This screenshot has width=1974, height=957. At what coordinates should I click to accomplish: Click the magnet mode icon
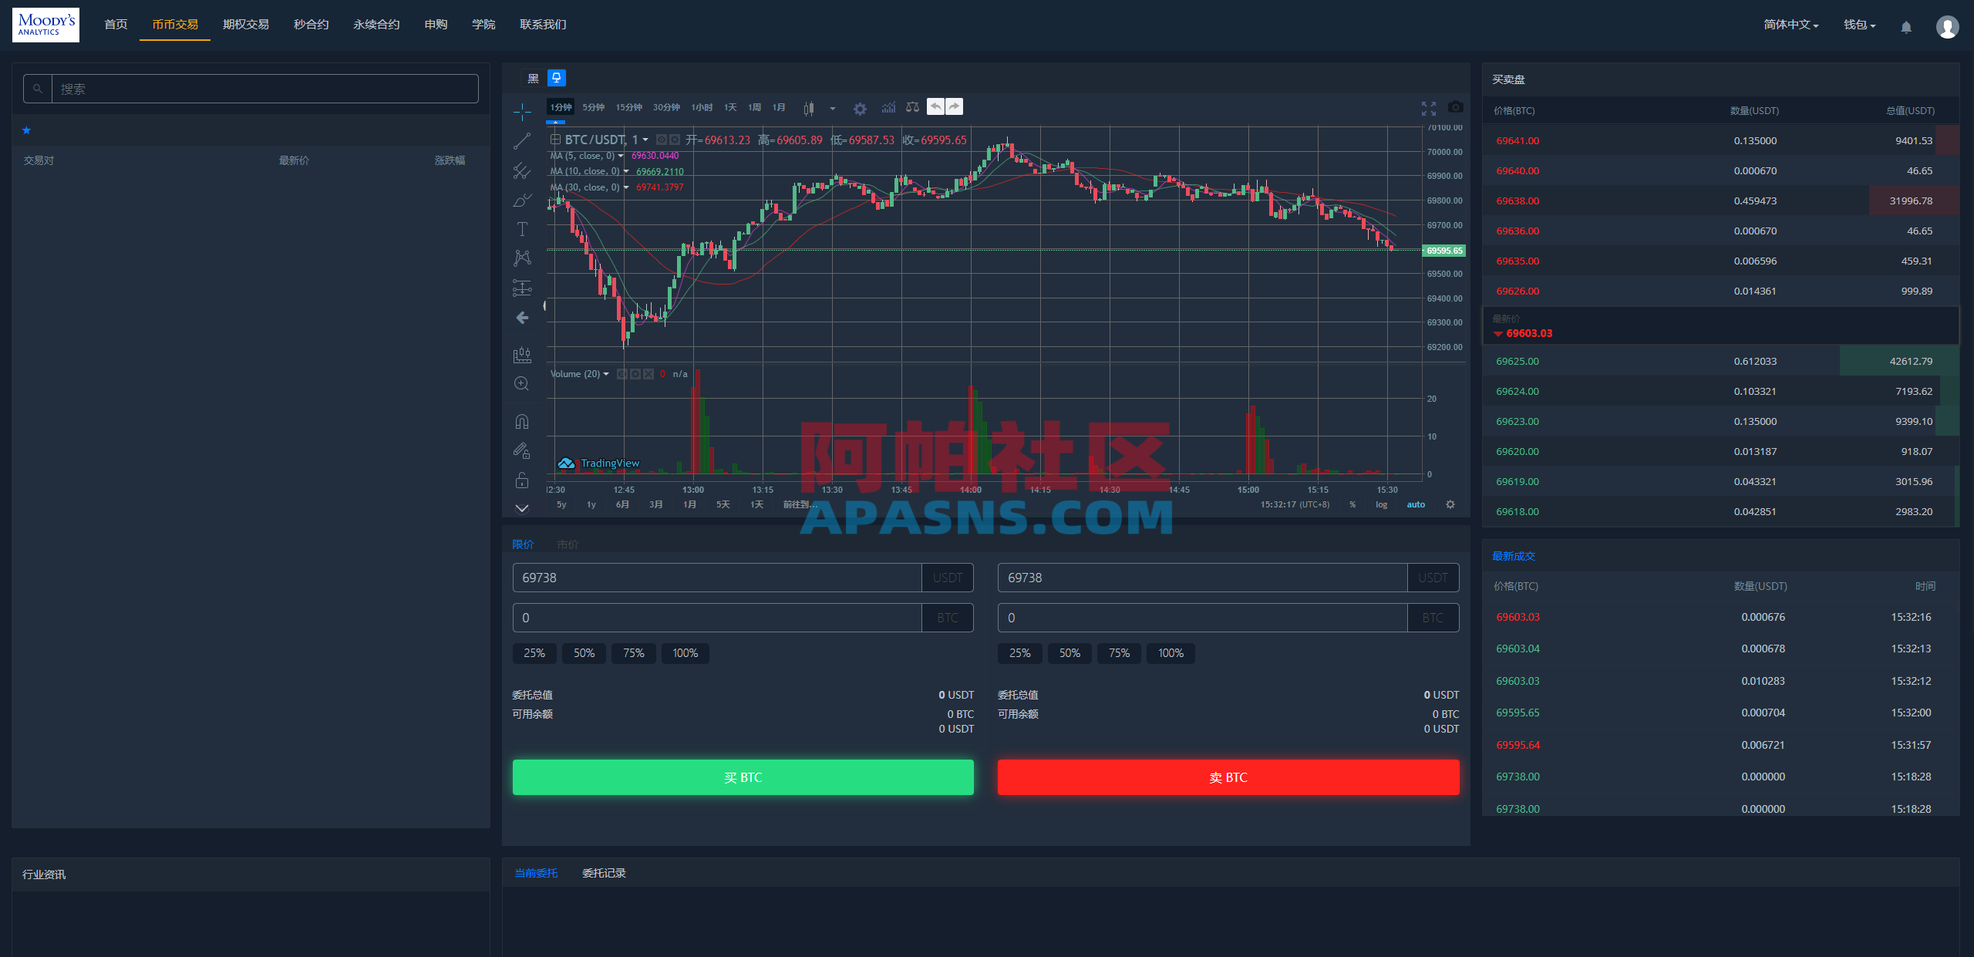click(x=522, y=422)
